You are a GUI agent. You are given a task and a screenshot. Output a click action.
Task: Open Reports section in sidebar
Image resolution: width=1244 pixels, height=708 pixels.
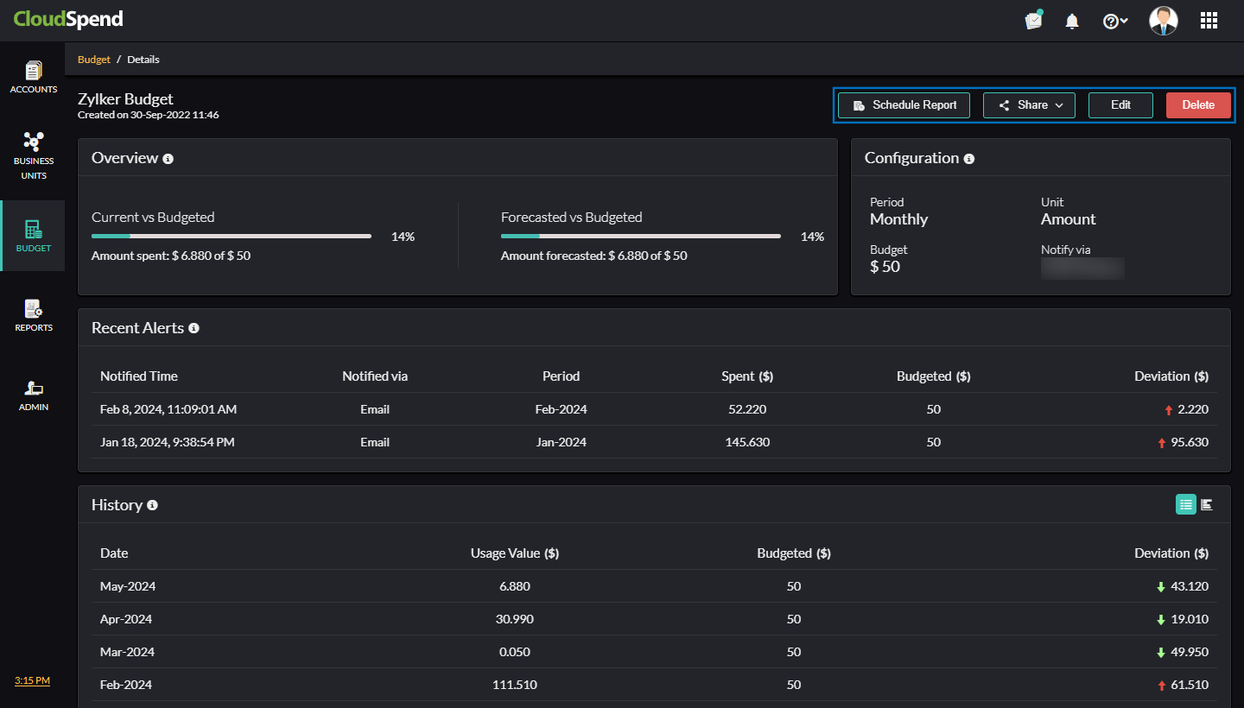click(x=34, y=315)
